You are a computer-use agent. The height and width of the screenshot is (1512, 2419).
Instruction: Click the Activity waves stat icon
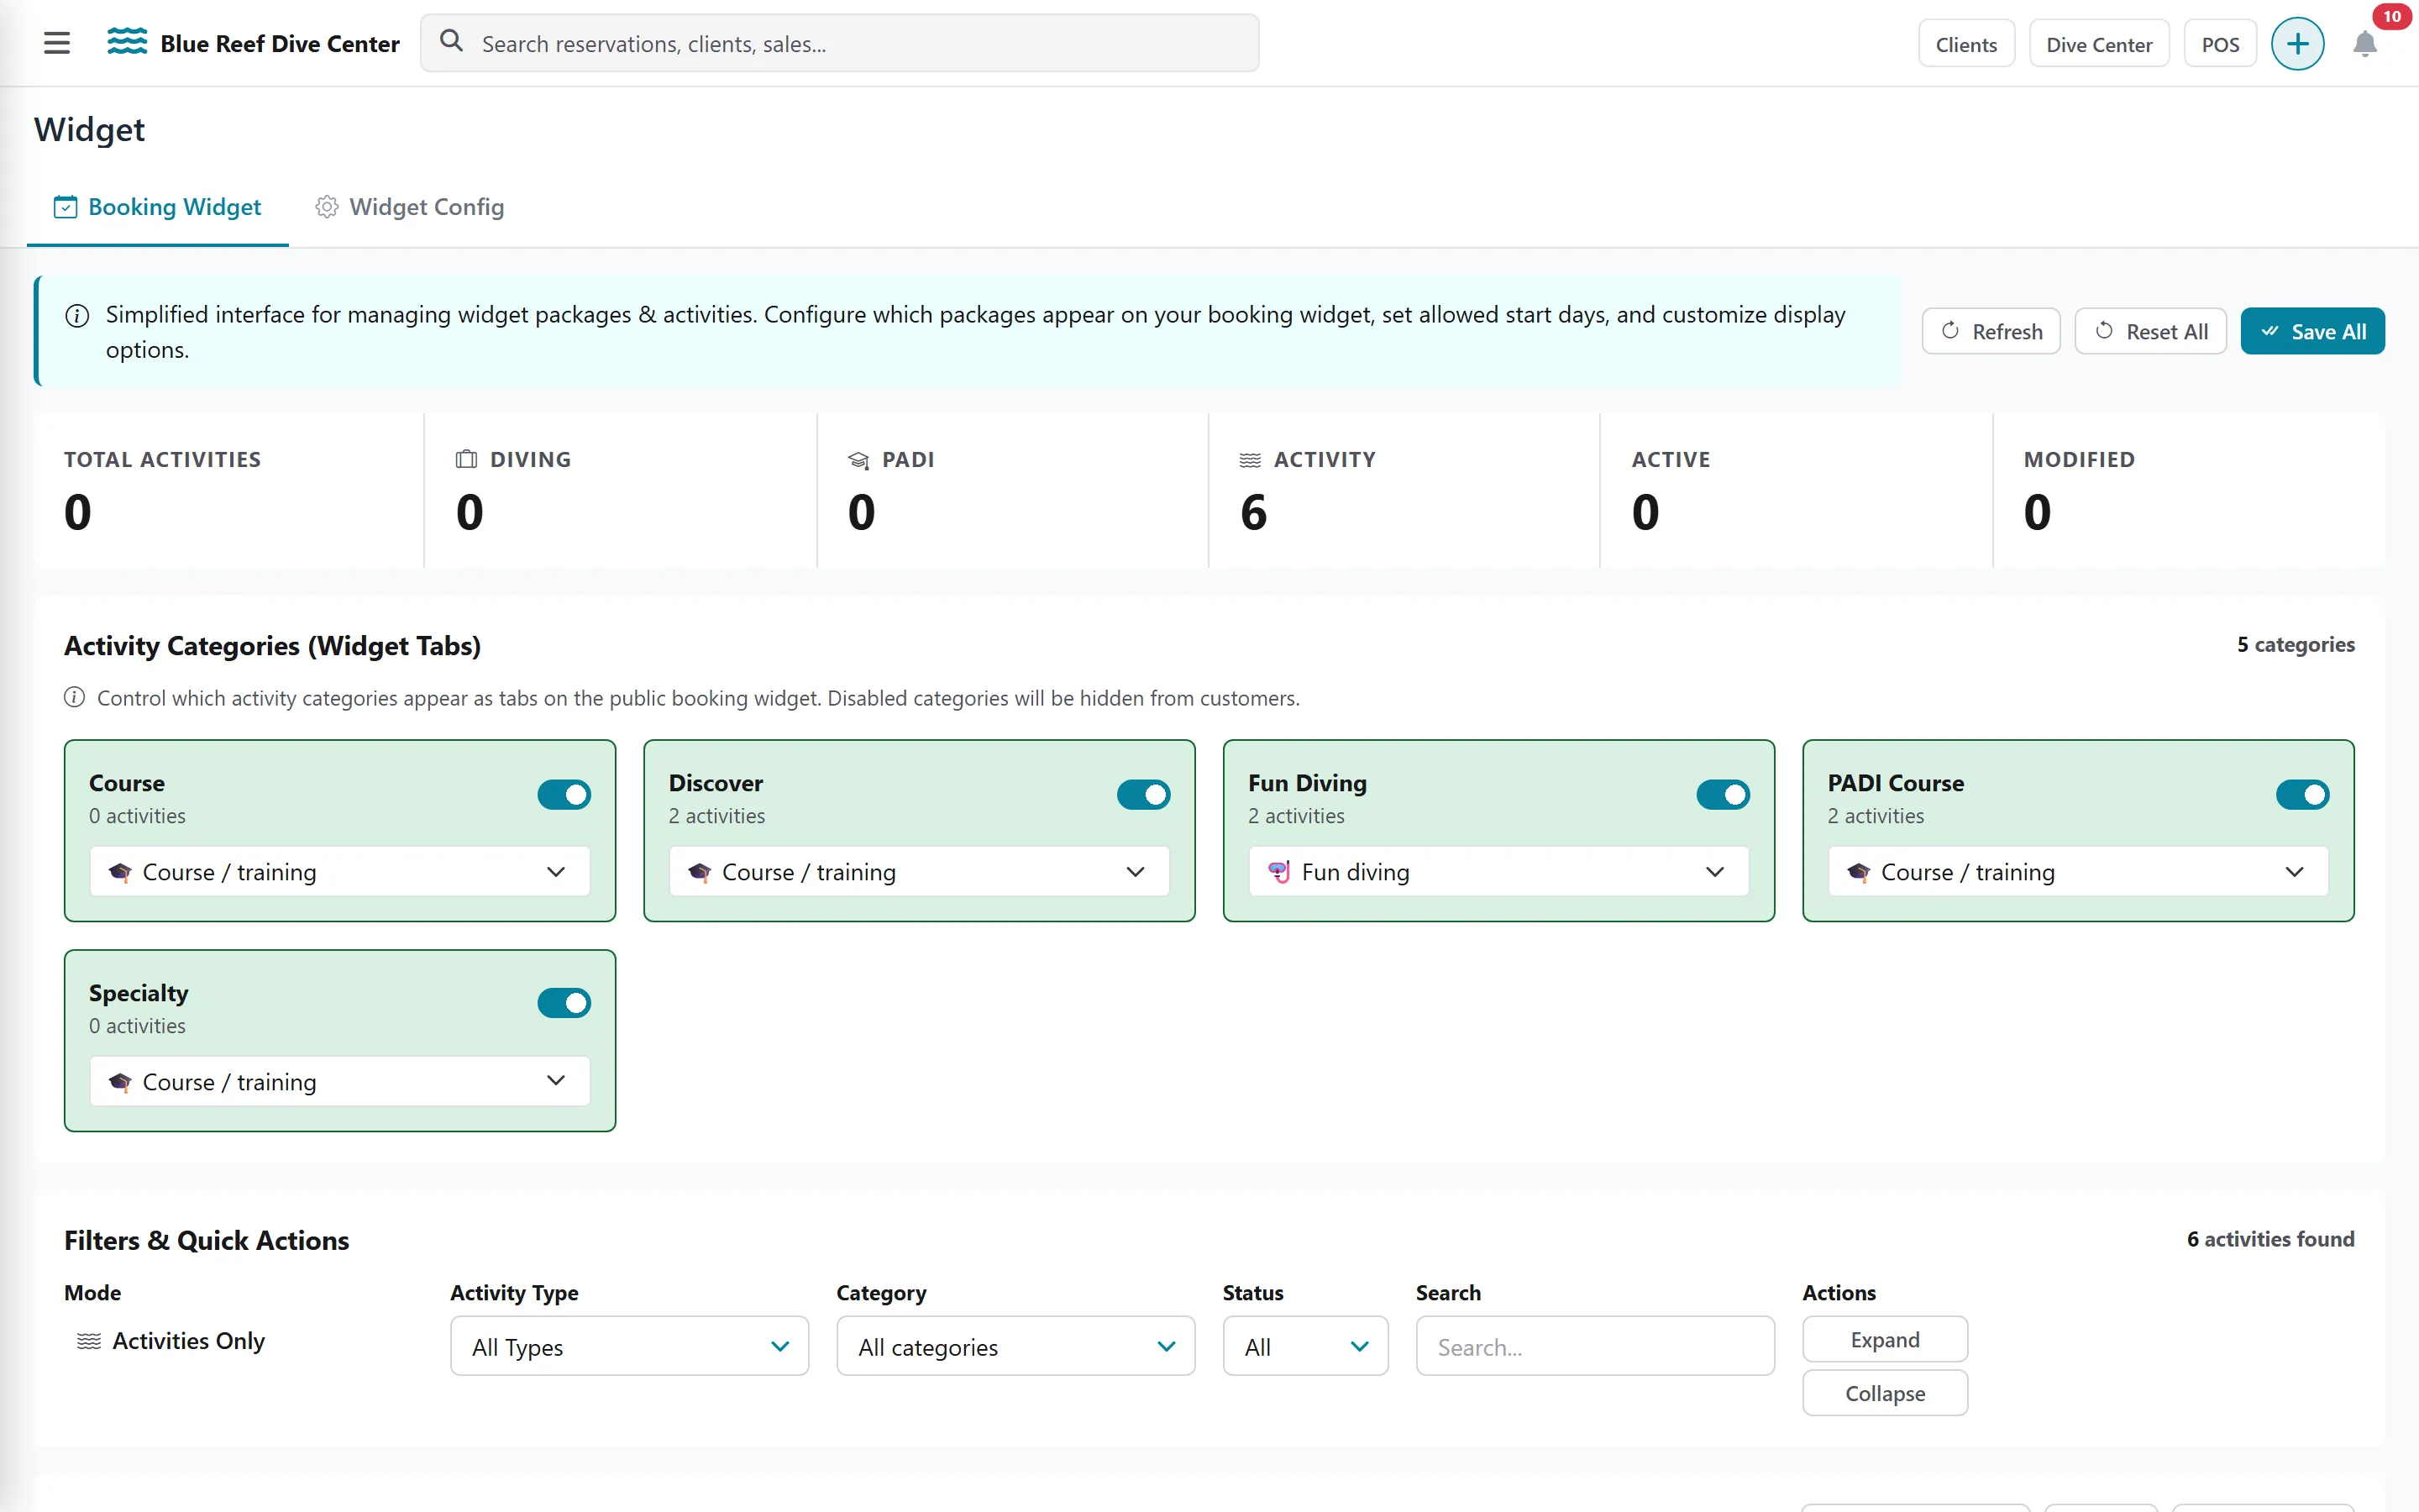tap(1251, 460)
